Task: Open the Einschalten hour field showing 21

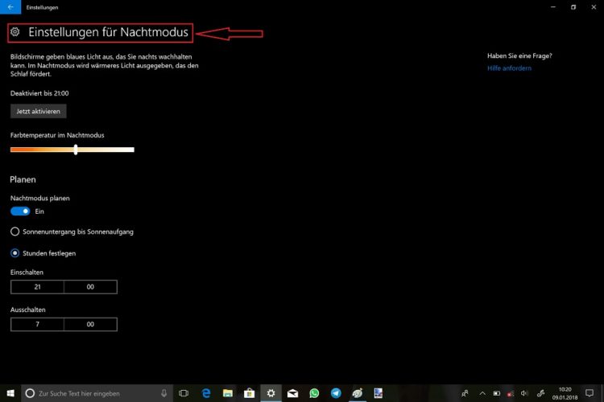Action: 37,287
